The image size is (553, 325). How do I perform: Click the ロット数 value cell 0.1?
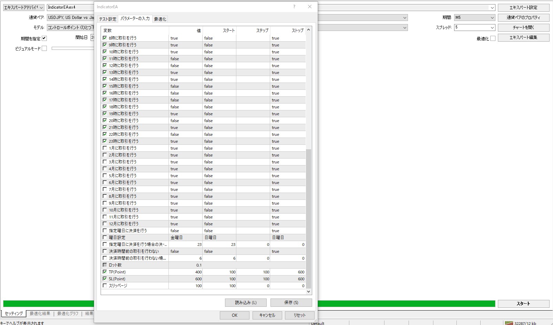[x=185, y=265]
